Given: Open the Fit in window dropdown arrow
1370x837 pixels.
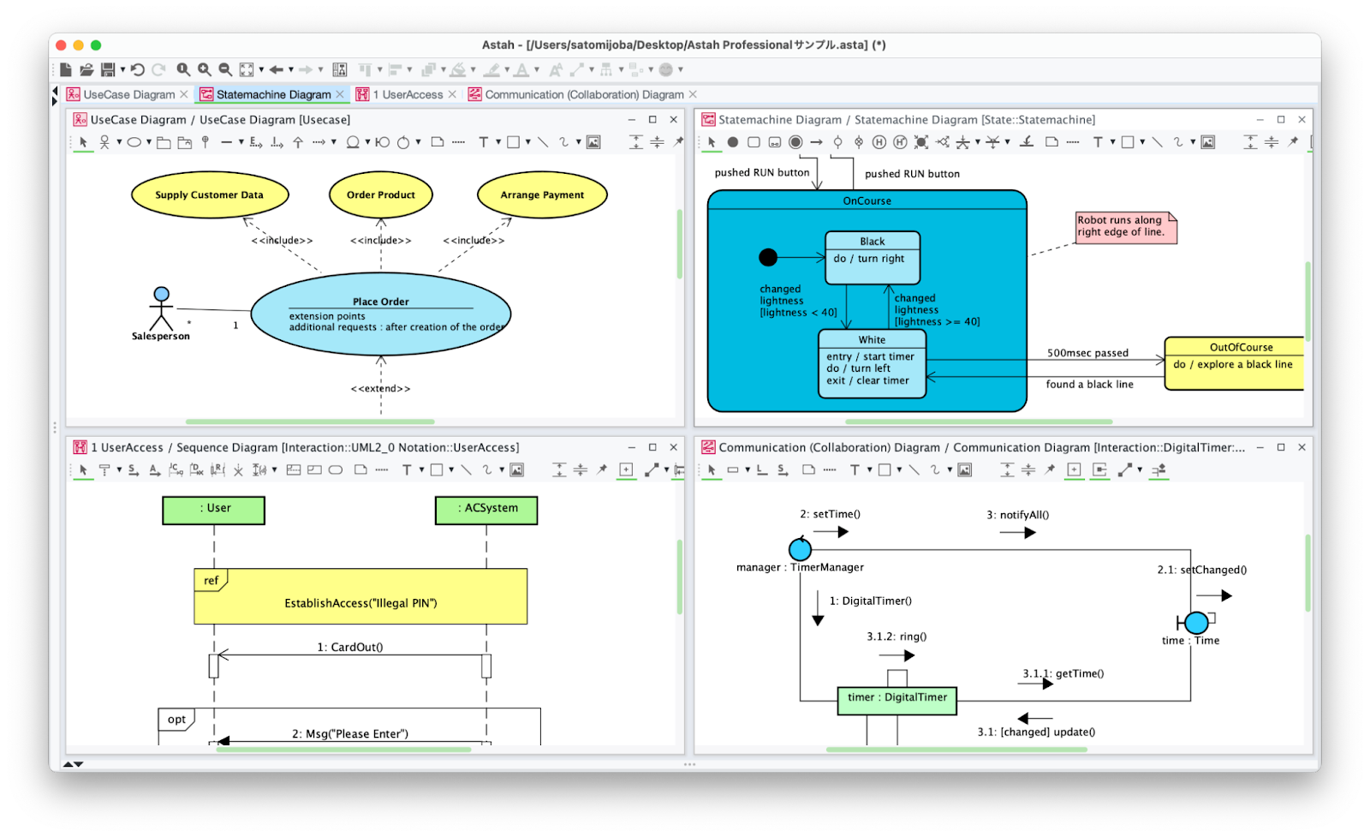Looking at the screenshot, I should coord(261,69).
